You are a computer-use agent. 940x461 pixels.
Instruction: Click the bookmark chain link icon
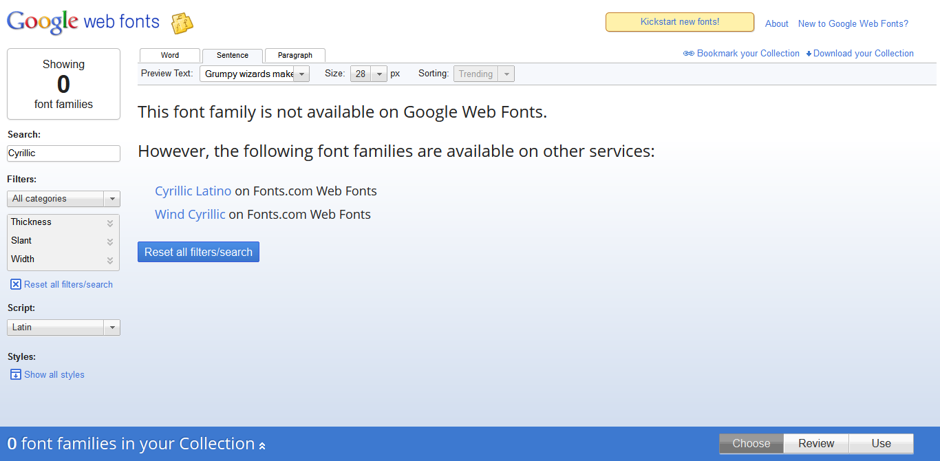coord(689,54)
